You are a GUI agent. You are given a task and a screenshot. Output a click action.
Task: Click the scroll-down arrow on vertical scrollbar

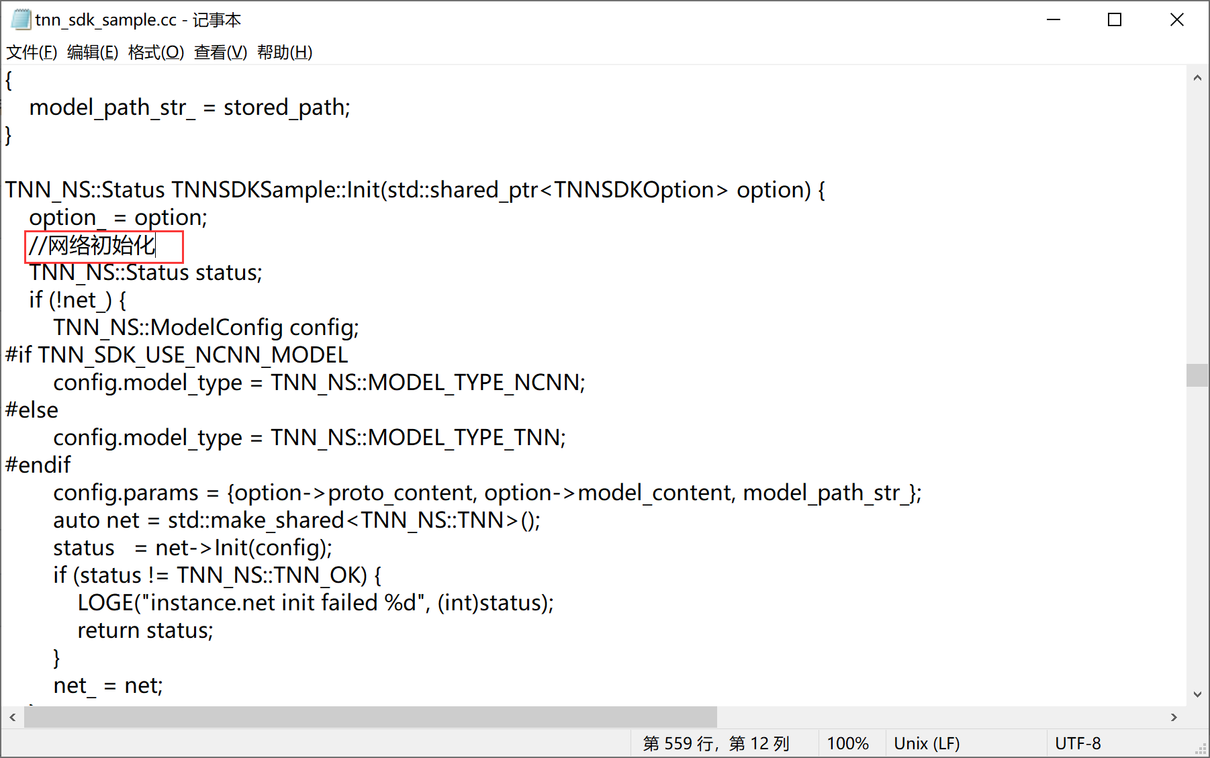(1197, 694)
